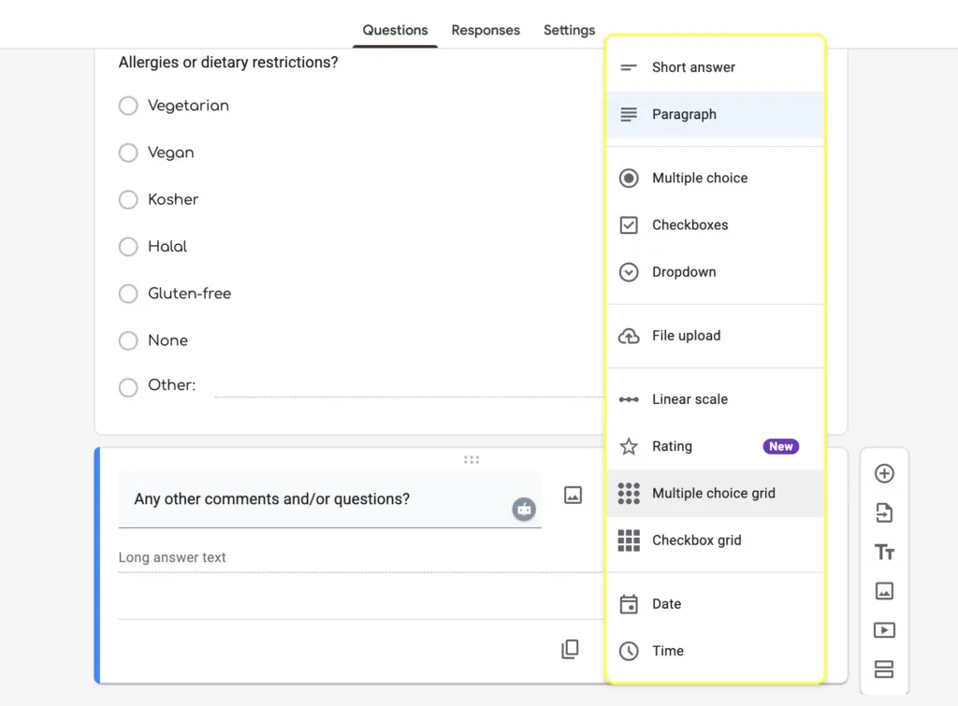
Task: Click the Add image sidebar icon
Action: 884,591
